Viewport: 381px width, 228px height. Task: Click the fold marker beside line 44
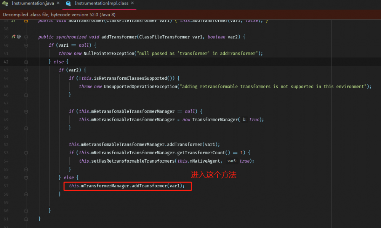tap(26, 78)
